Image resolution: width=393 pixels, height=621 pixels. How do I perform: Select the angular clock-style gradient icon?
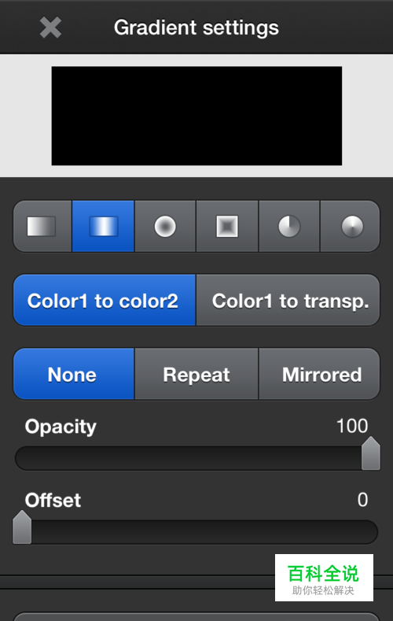tap(289, 227)
